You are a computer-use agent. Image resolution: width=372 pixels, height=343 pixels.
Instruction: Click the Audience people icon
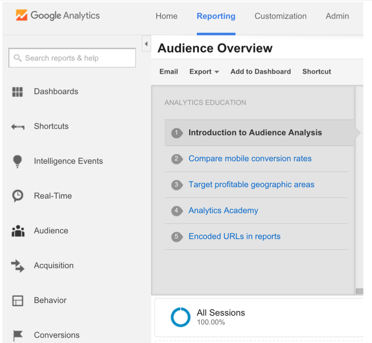click(x=18, y=231)
